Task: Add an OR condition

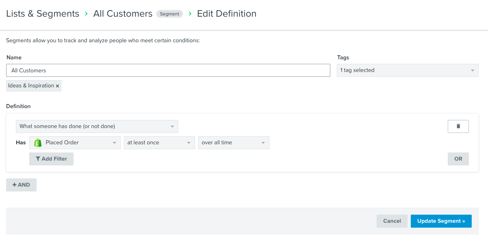Action: (x=458, y=159)
